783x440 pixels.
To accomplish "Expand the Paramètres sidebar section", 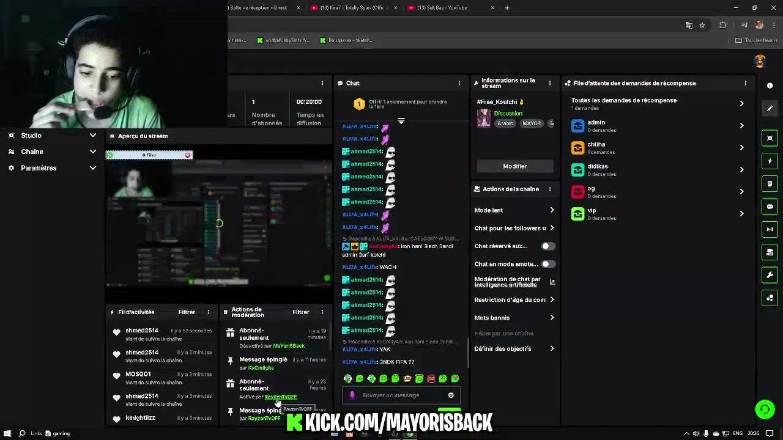I will (52, 168).
